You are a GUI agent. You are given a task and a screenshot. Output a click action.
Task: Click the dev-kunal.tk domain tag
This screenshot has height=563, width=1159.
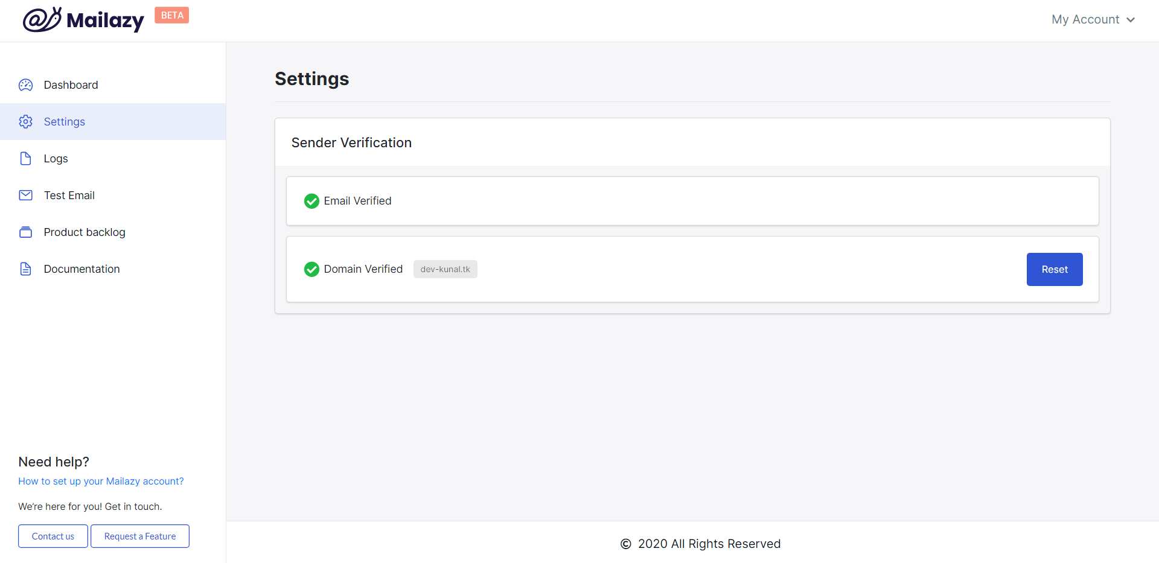pyautogui.click(x=445, y=269)
